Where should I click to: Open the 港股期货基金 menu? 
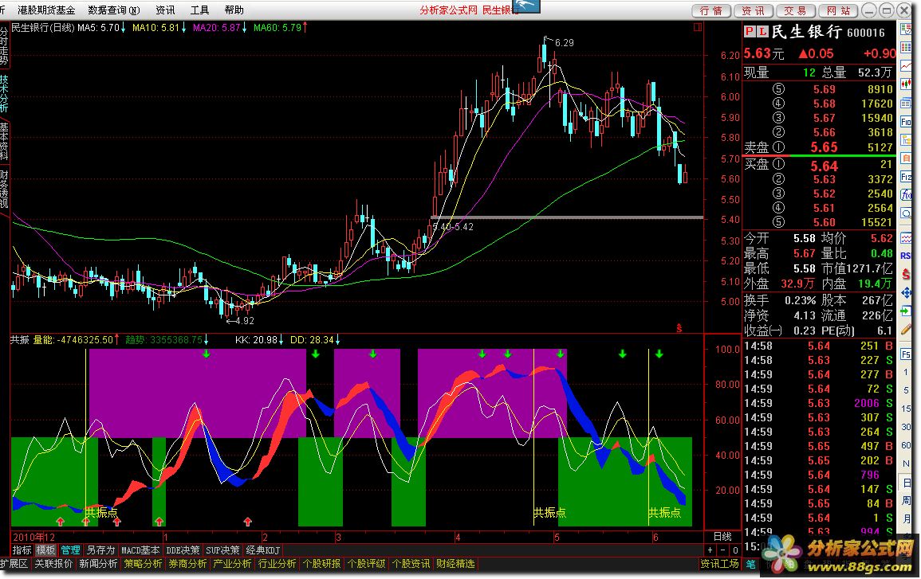click(46, 10)
